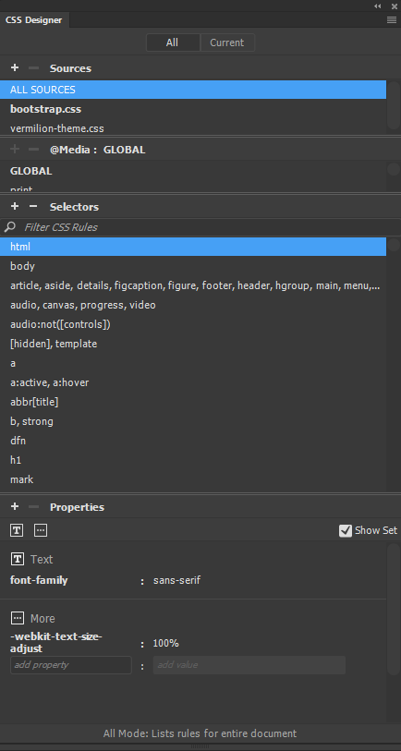This screenshot has height=751, width=401.
Task: Switch to Current mode
Action: pyautogui.click(x=227, y=42)
